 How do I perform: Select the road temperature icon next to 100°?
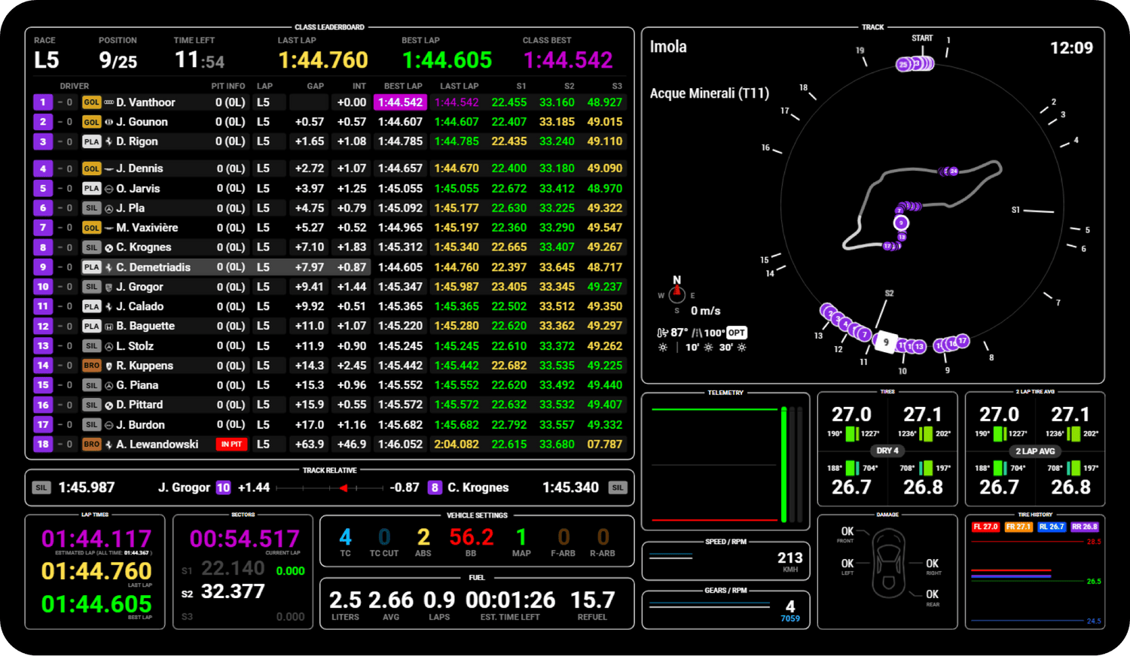[x=696, y=333]
